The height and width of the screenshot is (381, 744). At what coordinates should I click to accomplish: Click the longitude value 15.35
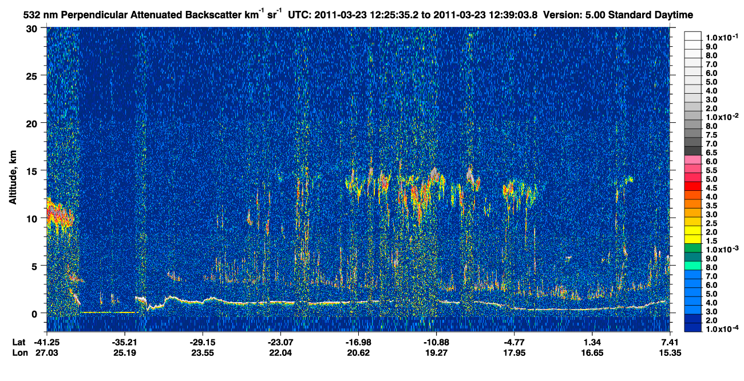pyautogui.click(x=670, y=352)
